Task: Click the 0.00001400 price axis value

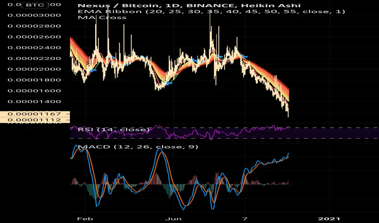Action: [x=34, y=101]
